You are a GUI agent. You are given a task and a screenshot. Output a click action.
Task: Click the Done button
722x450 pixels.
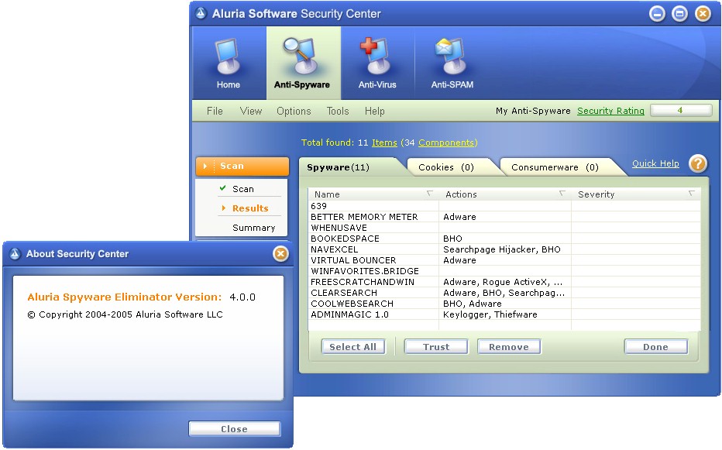(655, 347)
